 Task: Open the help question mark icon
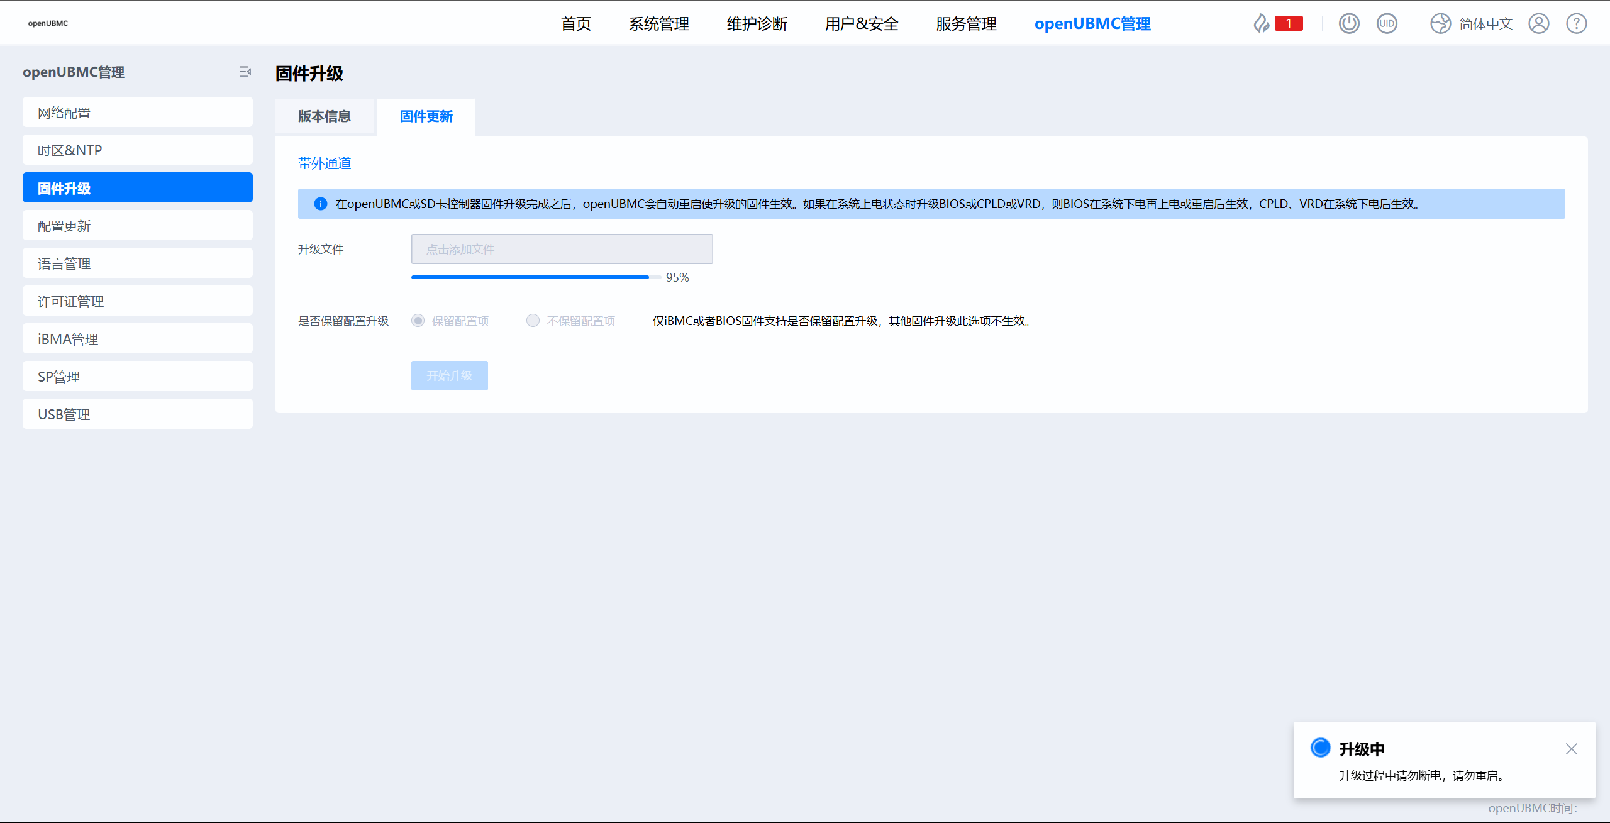pyautogui.click(x=1577, y=24)
